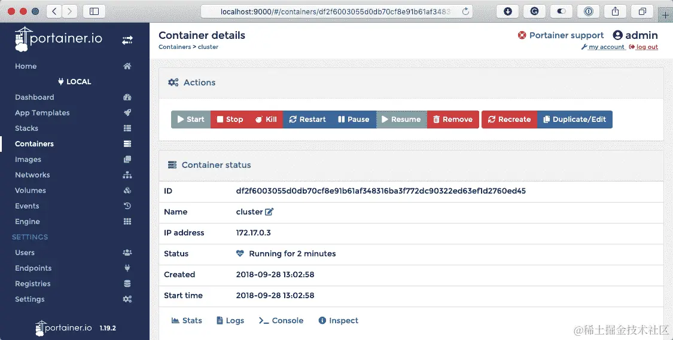Open Dashboard in the sidebar

pyautogui.click(x=34, y=97)
